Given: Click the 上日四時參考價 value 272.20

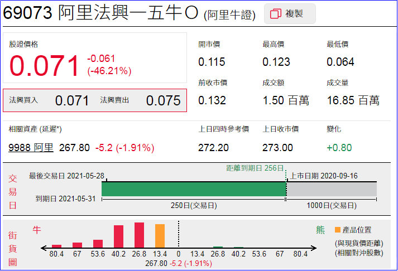Looking at the screenshot, I should pyautogui.click(x=213, y=148).
